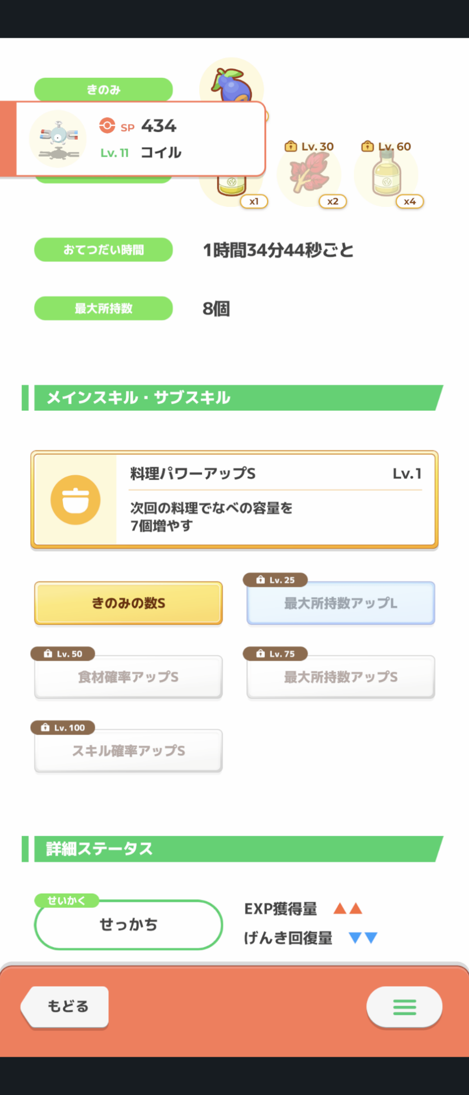Tap the EXP獲得量 up arrows

pyautogui.click(x=348, y=909)
